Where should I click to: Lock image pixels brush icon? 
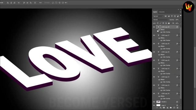(160, 23)
